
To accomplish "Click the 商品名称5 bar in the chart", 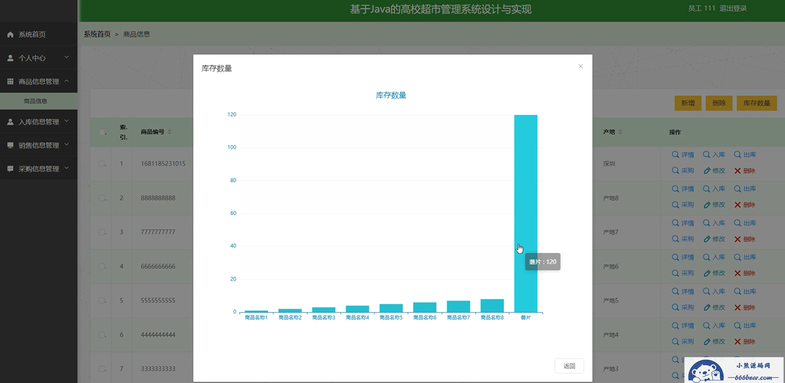I will [x=391, y=308].
